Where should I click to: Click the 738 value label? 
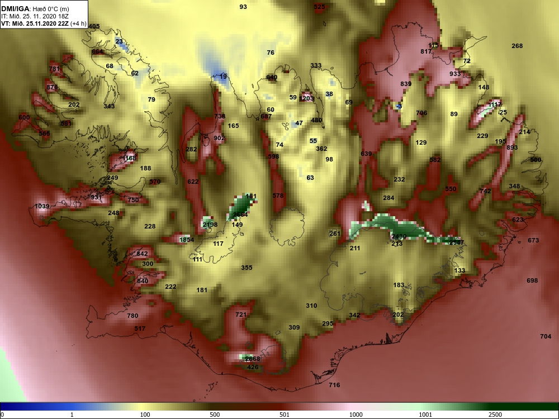(220, 116)
